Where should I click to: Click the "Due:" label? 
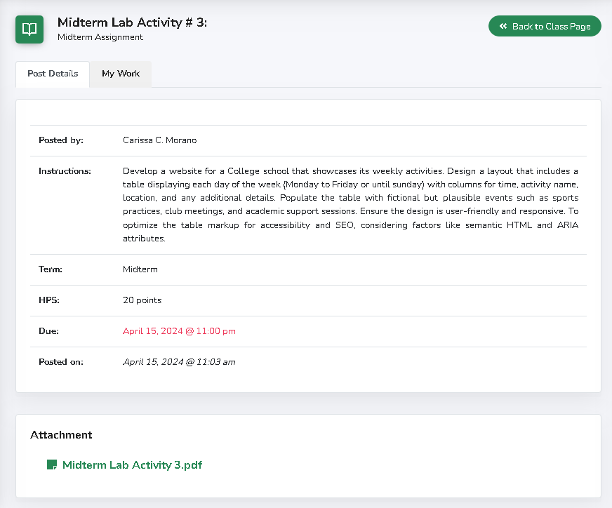coord(48,331)
